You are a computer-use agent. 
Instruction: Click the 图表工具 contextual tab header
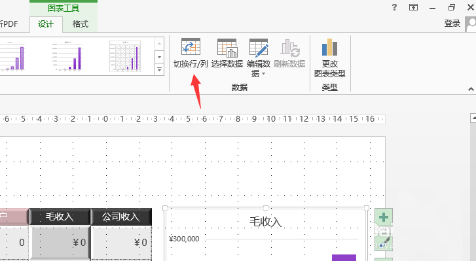[64, 9]
